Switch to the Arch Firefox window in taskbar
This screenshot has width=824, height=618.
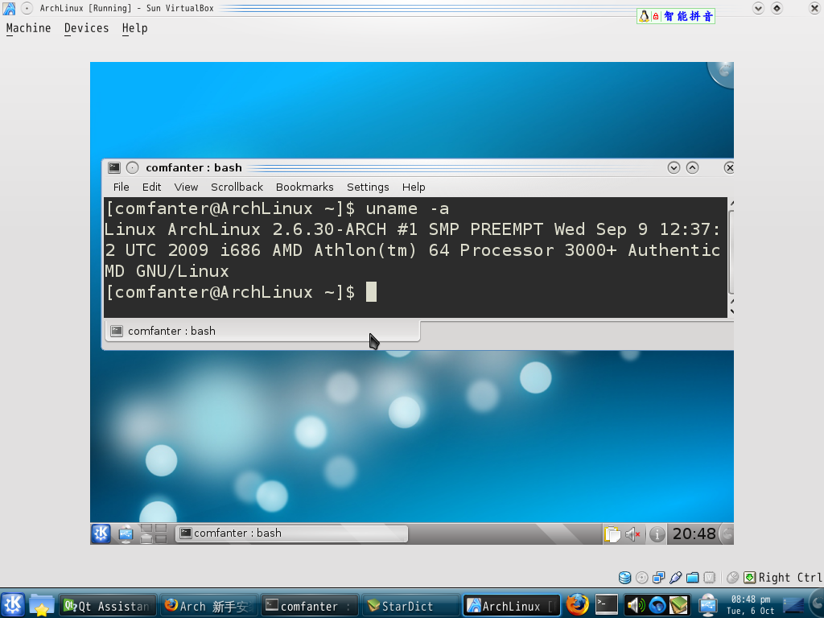tap(209, 606)
